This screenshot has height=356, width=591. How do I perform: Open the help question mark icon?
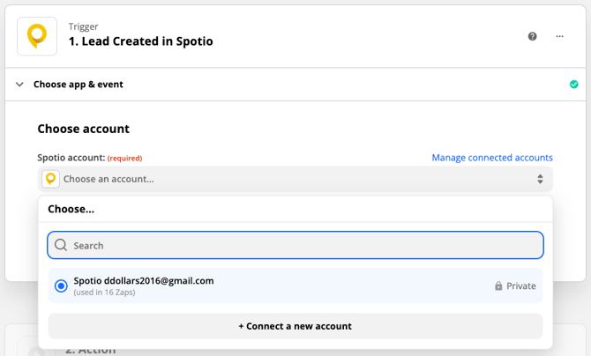click(x=532, y=36)
